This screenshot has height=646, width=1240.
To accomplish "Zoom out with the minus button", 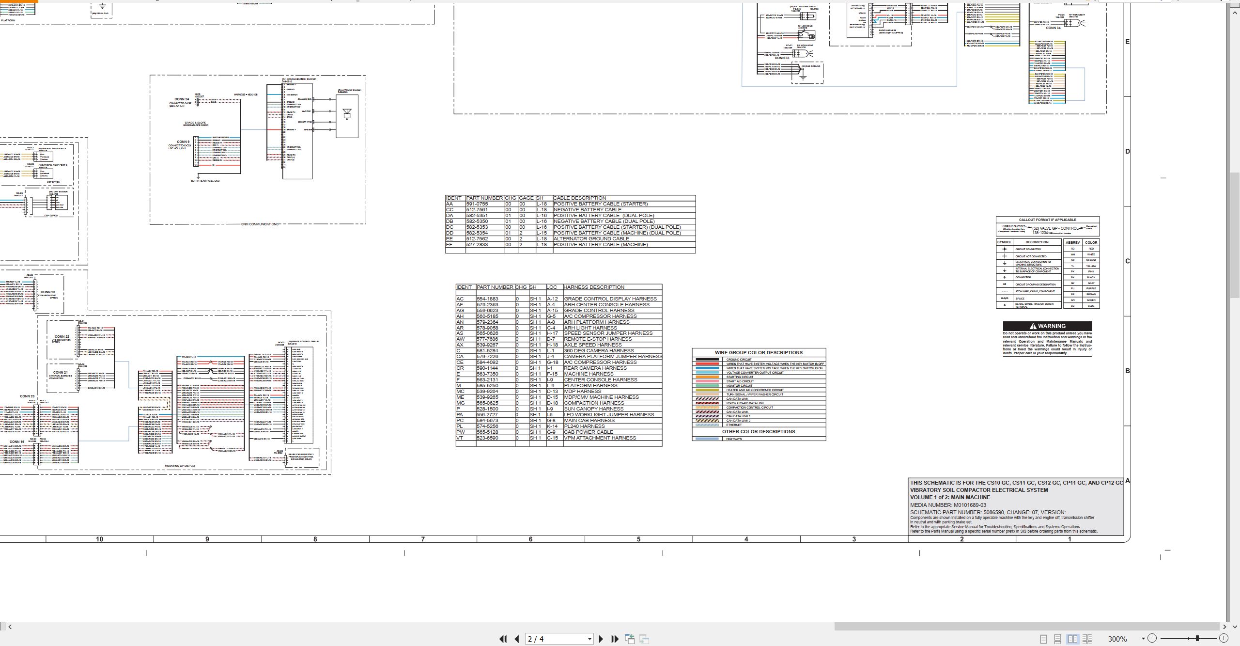I will click(1152, 638).
